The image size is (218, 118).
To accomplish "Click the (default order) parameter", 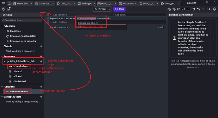I will (104, 19).
